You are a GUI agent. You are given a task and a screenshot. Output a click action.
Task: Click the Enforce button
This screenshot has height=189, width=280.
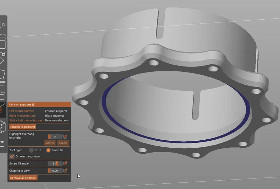point(49,143)
